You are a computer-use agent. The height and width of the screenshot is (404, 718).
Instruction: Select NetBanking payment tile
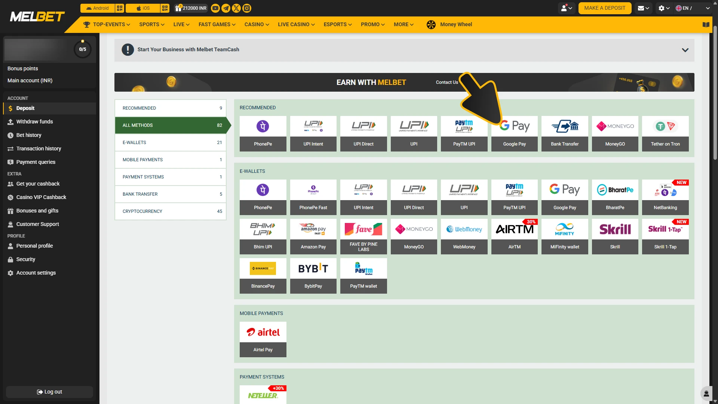[x=665, y=197]
